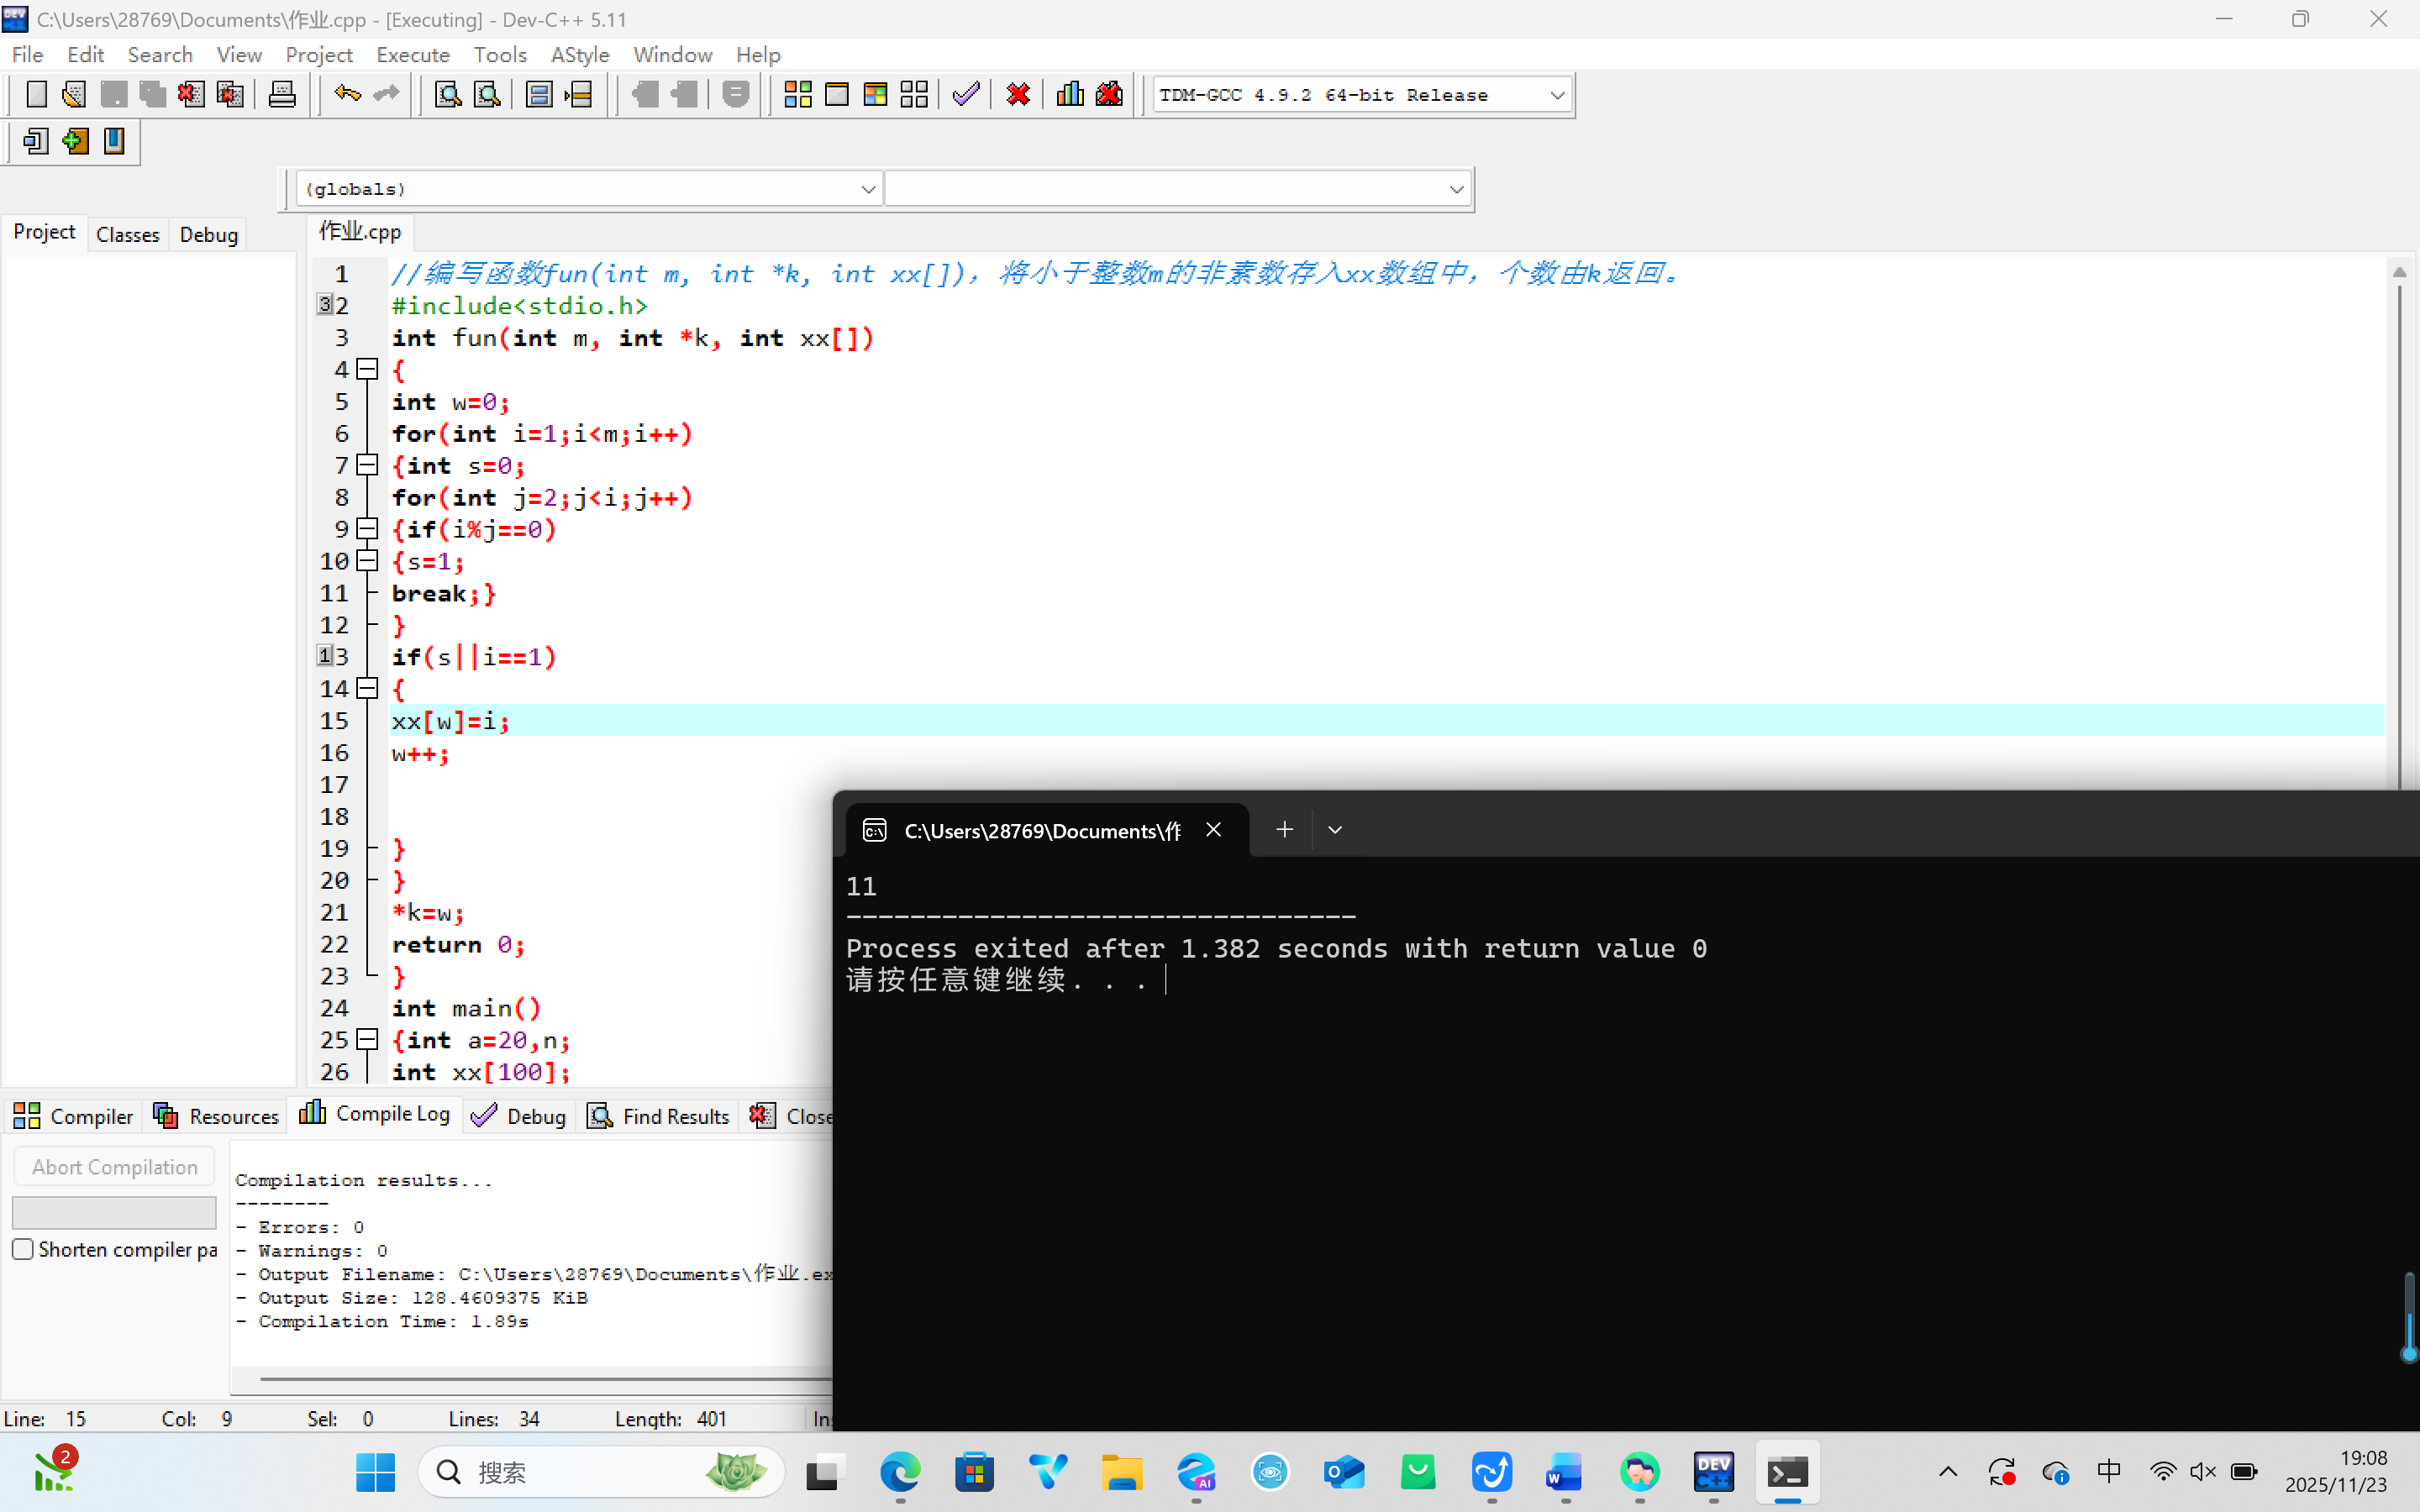Image resolution: width=2420 pixels, height=1512 pixels.
Task: Switch to the Classes tab
Action: pos(127,234)
